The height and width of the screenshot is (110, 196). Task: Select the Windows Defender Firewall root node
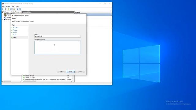12,12
